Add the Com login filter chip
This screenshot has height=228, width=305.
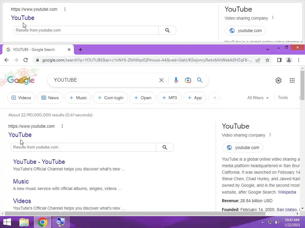tap(111, 98)
